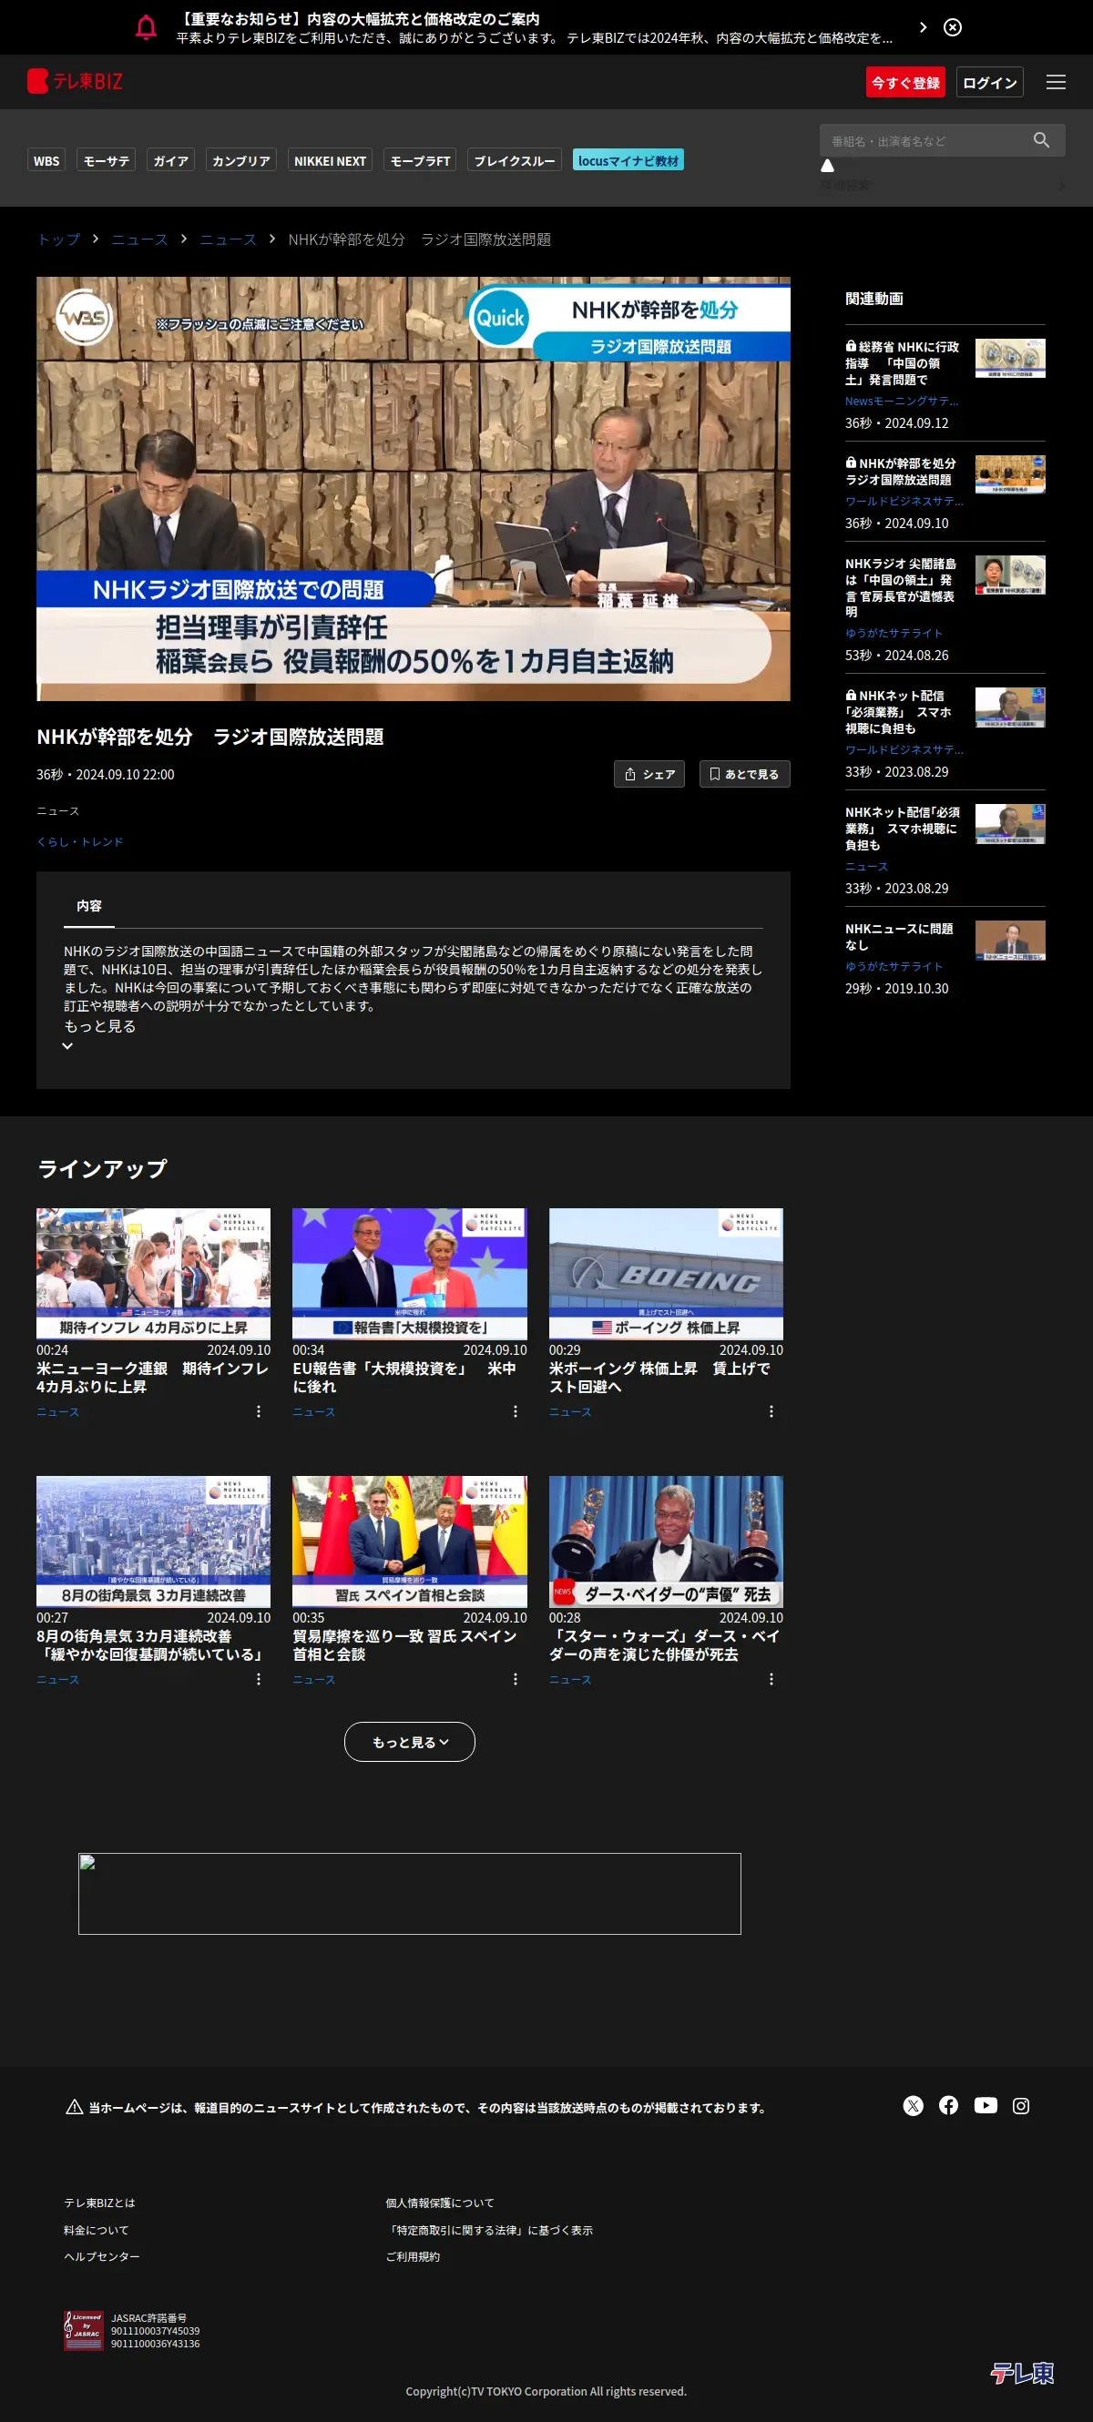The image size is (1093, 2422).
Task: Focus the 番組名・出演者 search field
Action: [924, 141]
